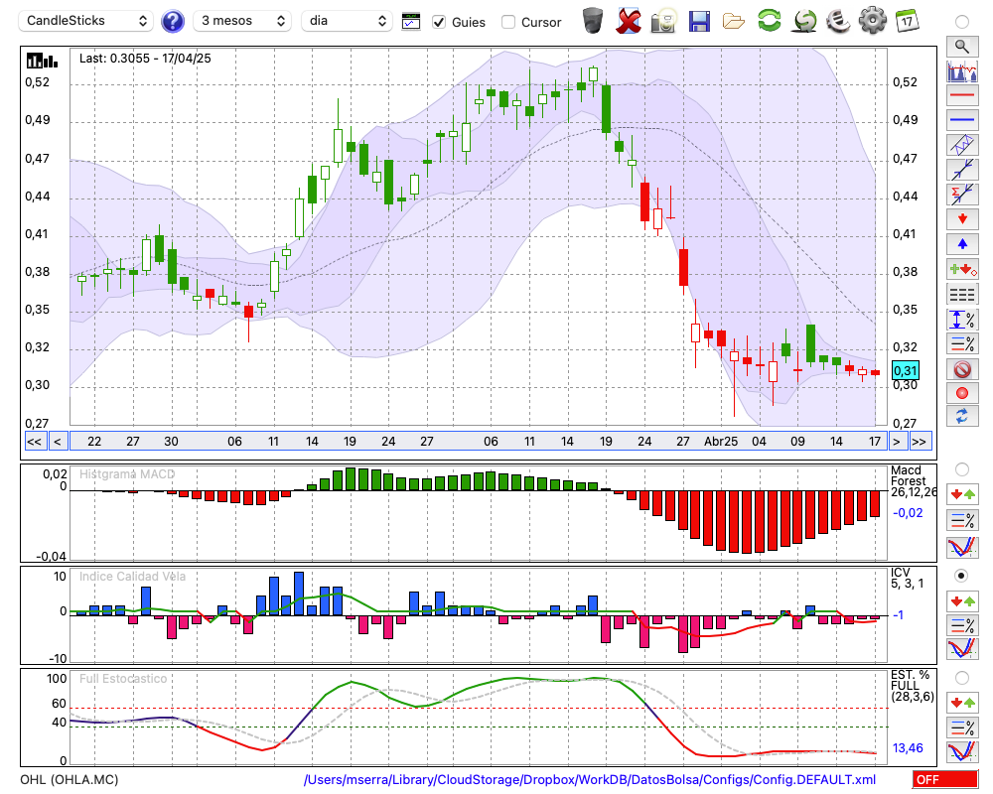Screen dimensions: 993x794
Task: Select the blue channel drawing tool
Action: (x=962, y=145)
